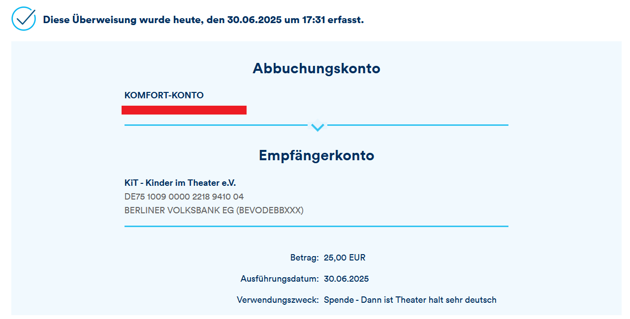The width and height of the screenshot is (630, 319).
Task: Click the blue divider below the bank name
Action: [316, 226]
